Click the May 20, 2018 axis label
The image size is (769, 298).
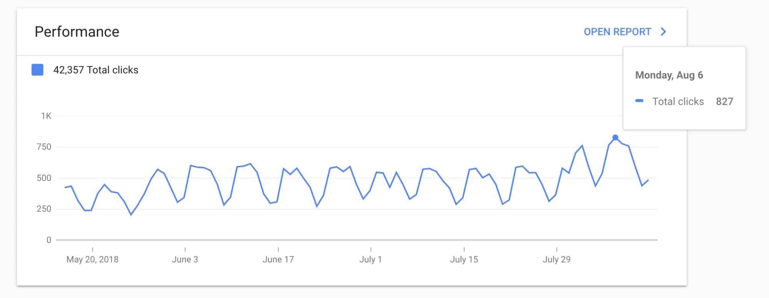(92, 260)
